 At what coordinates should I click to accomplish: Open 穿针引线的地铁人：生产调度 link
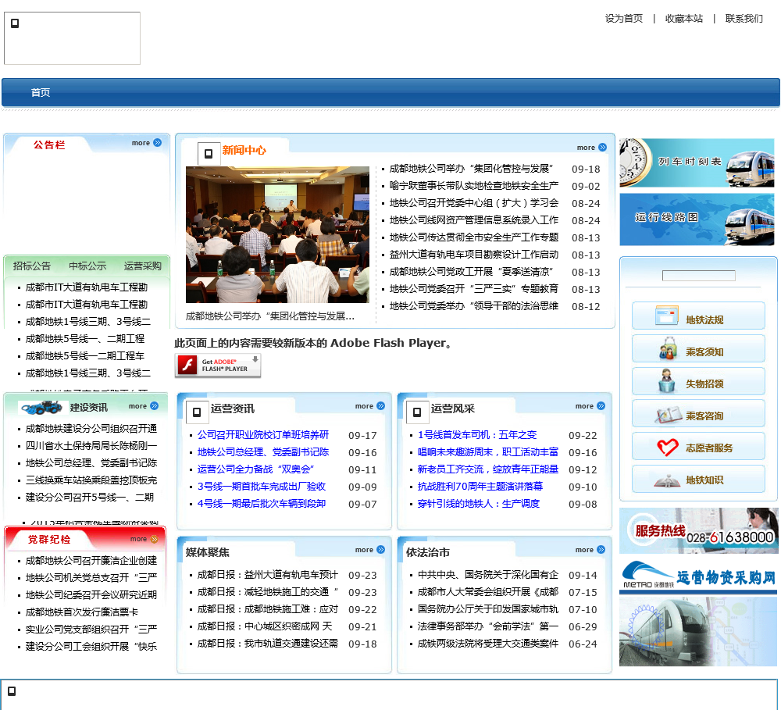tap(479, 504)
